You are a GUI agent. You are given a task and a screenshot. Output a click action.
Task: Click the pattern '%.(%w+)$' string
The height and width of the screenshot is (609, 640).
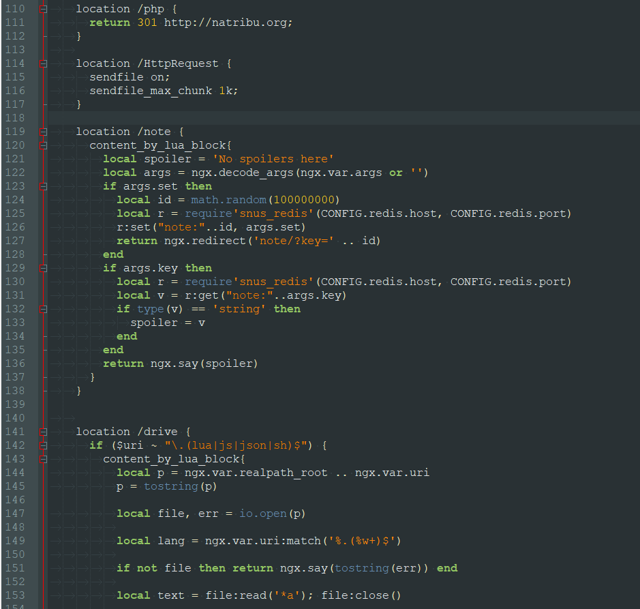tap(362, 541)
